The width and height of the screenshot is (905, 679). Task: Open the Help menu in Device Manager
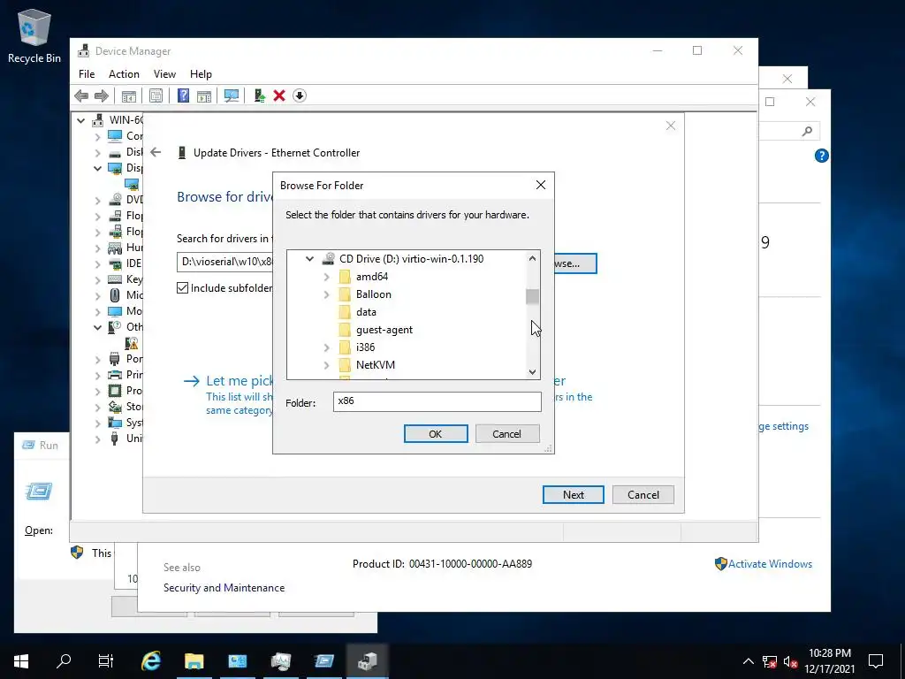pos(201,74)
